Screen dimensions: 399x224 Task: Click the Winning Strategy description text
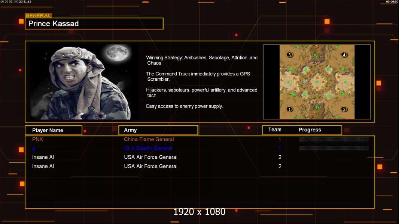(x=202, y=60)
